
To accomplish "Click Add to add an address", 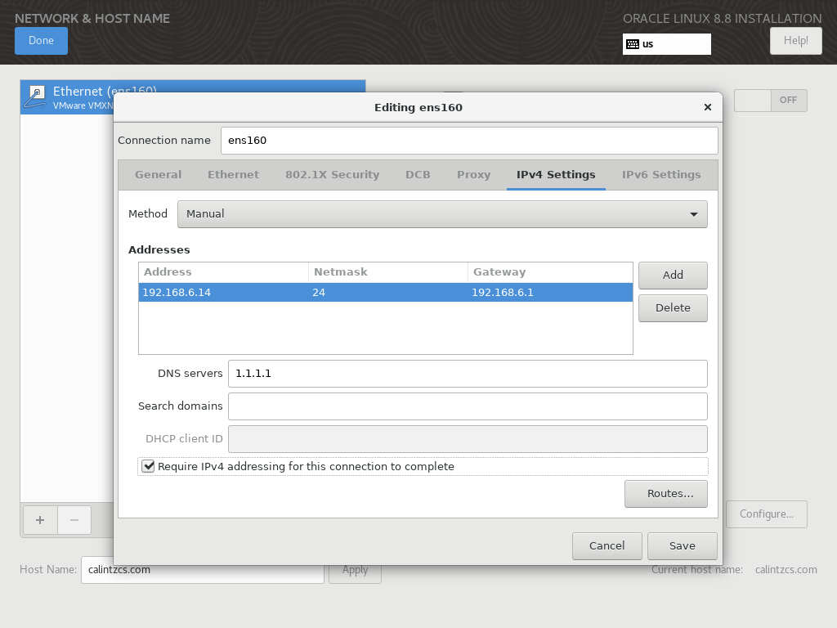I will click(x=673, y=275).
